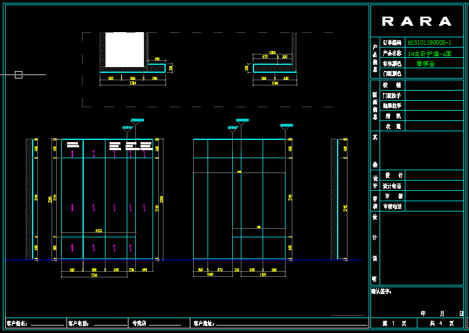This screenshot has height=333, width=469.
Task: Click the empty cell beside 门板颜色
Action: (434, 73)
